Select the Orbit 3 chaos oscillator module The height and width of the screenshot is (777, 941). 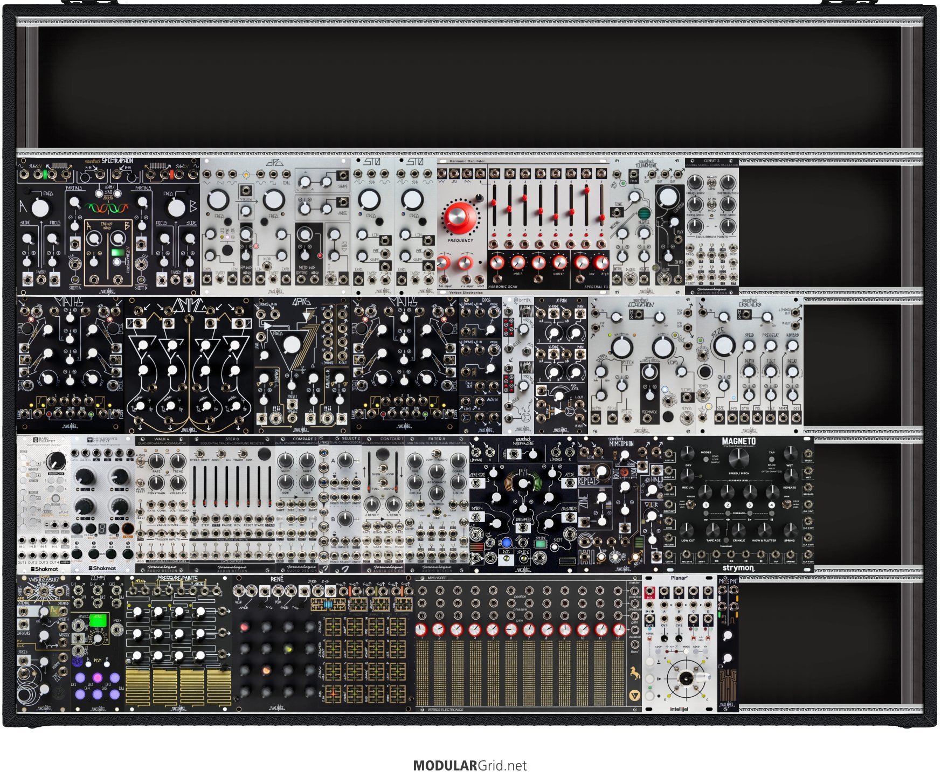pyautogui.click(x=712, y=226)
